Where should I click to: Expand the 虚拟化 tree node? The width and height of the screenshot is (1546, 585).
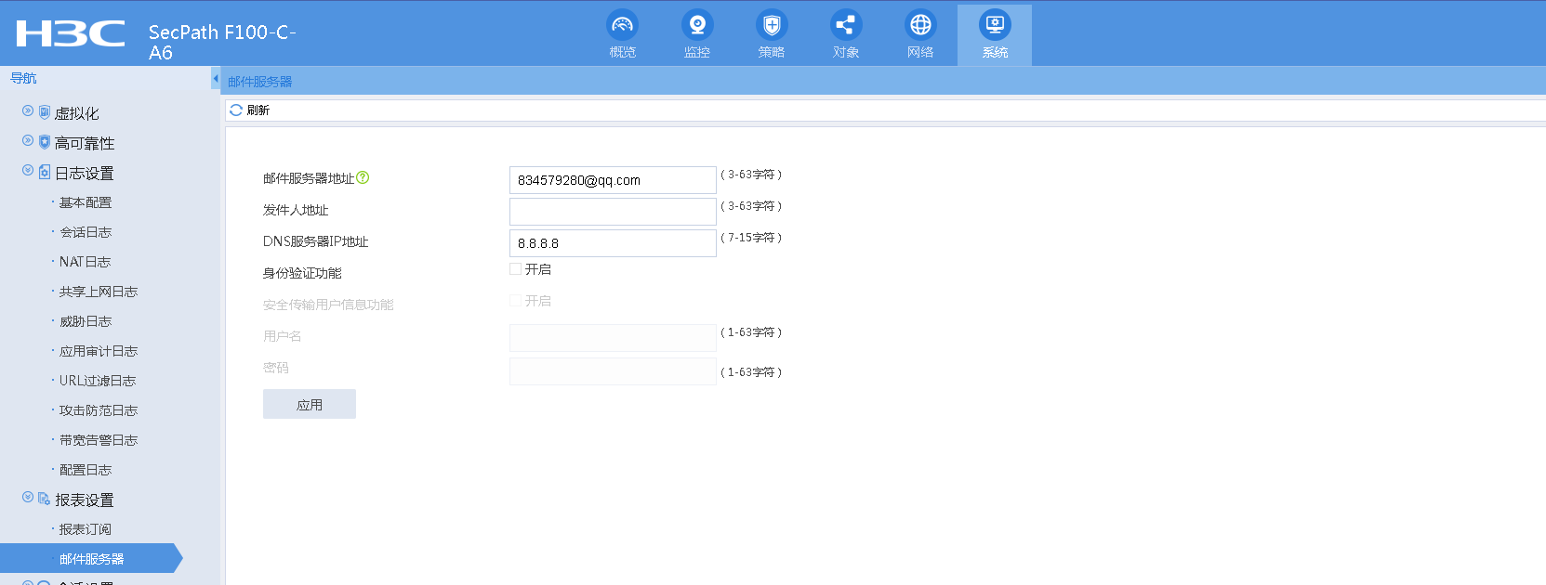(28, 110)
